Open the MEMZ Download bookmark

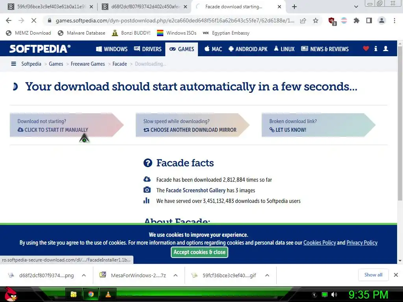tap(28, 33)
